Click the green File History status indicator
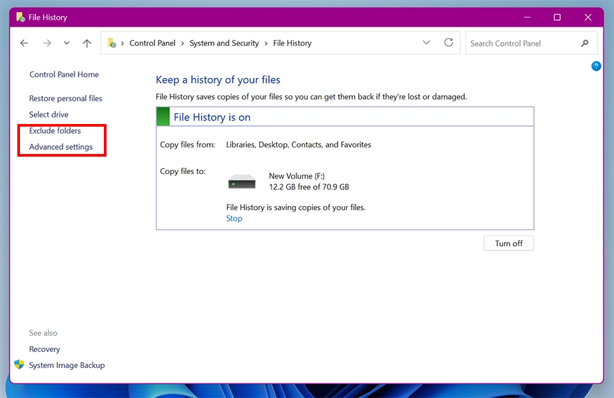The width and height of the screenshot is (614, 398). pyautogui.click(x=163, y=117)
